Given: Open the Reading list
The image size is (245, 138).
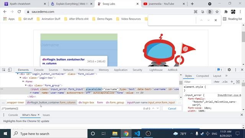Looking at the screenshot, I should (232, 19).
